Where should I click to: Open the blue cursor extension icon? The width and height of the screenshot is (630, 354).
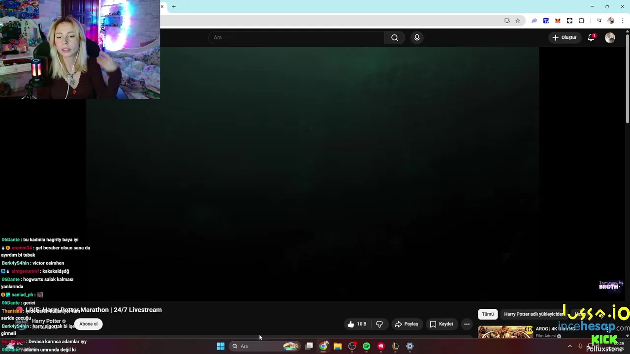(x=546, y=21)
